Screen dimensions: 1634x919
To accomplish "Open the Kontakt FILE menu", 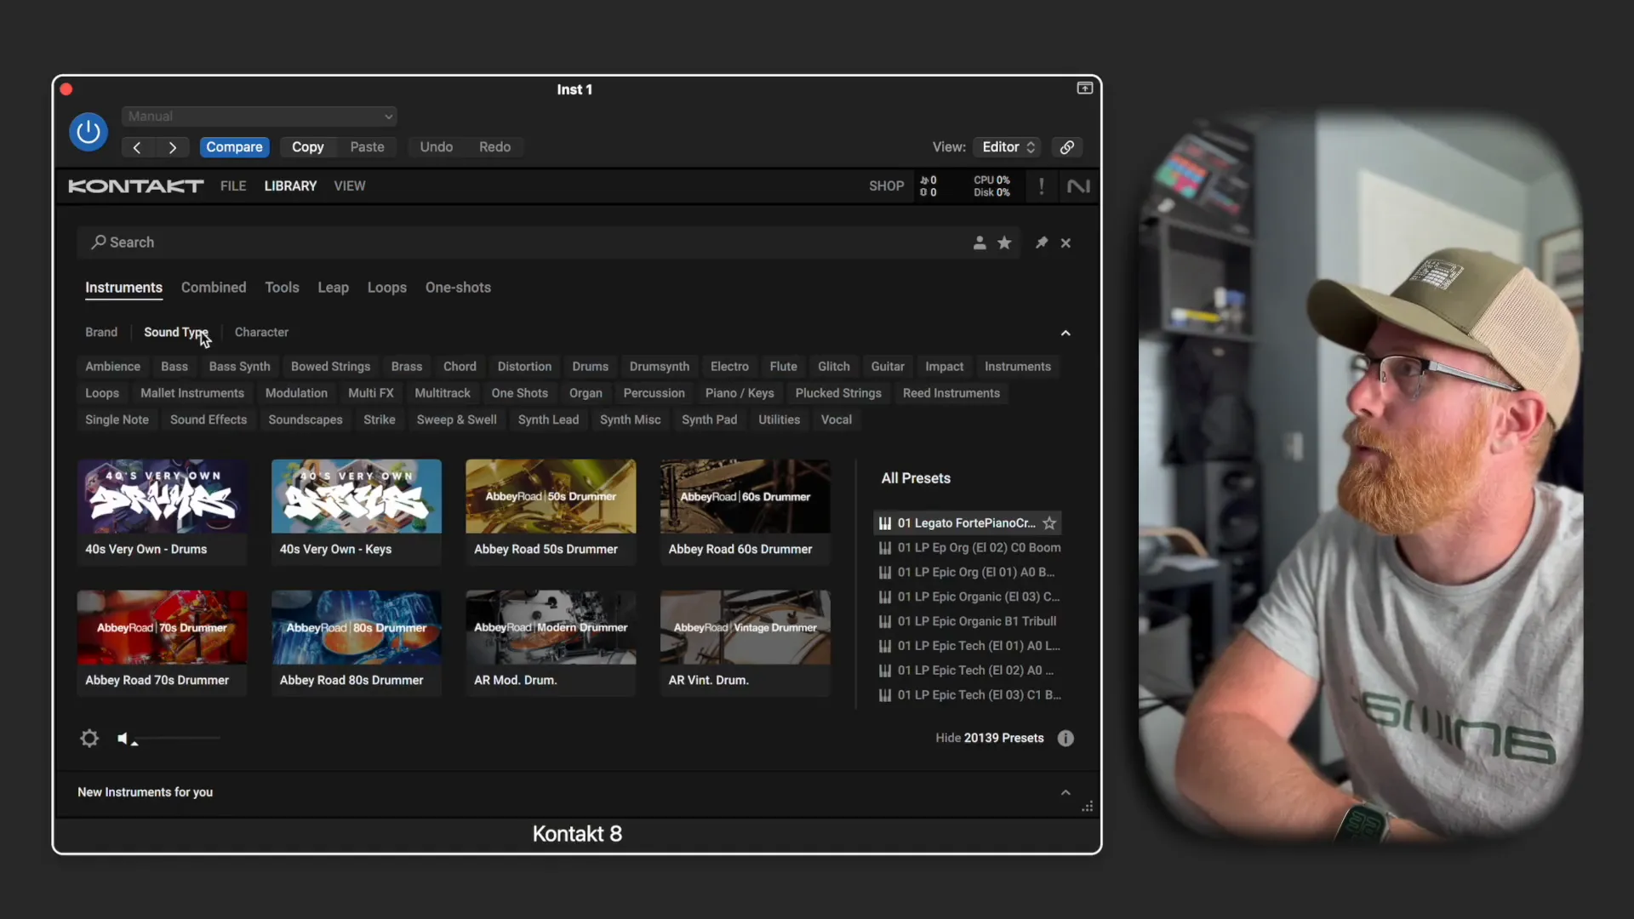I will tap(233, 186).
